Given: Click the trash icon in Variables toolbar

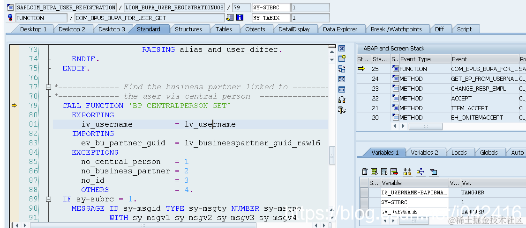Looking at the screenshot, I should coord(365,172).
